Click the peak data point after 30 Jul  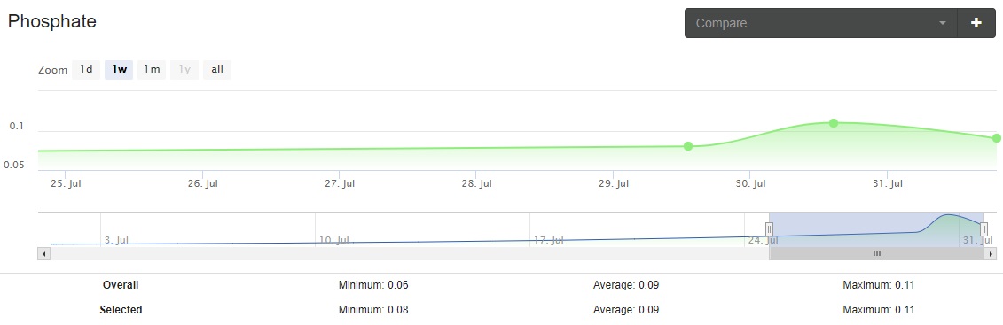834,122
